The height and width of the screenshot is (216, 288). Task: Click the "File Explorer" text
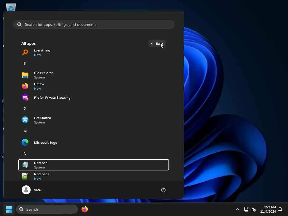(x=43, y=73)
